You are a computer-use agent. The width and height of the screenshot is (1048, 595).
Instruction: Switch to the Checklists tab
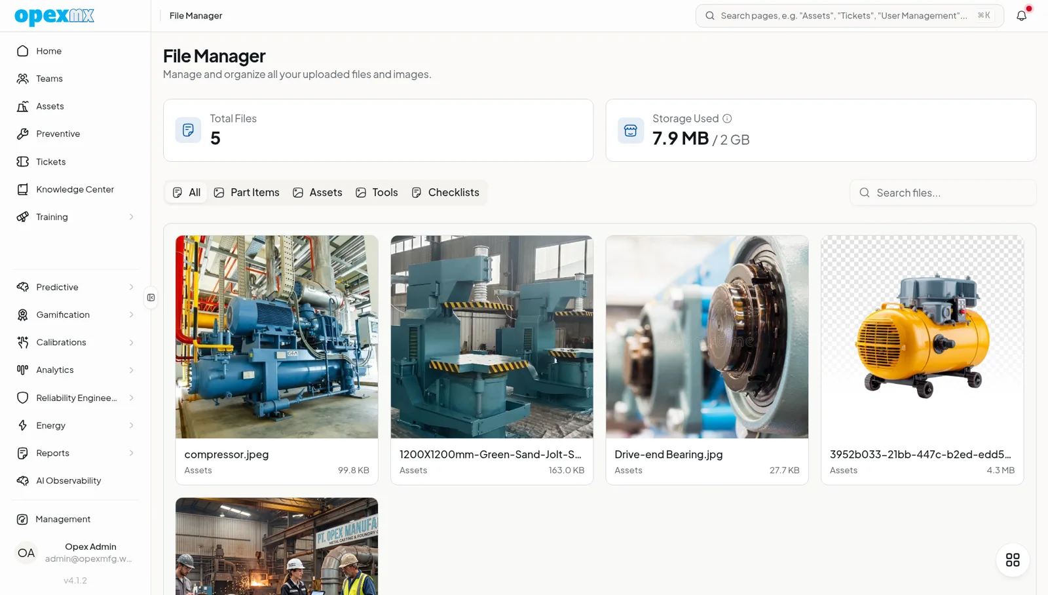point(445,193)
